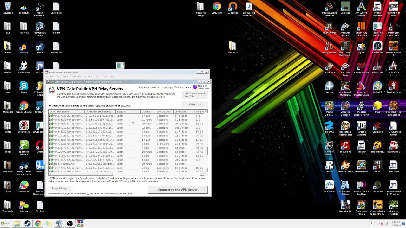406x228 pixels.
Task: Launch Path of Exile shortcut
Action: click(329, 67)
